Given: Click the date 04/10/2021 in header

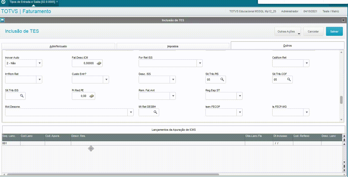Looking at the screenshot, I should point(310,11).
